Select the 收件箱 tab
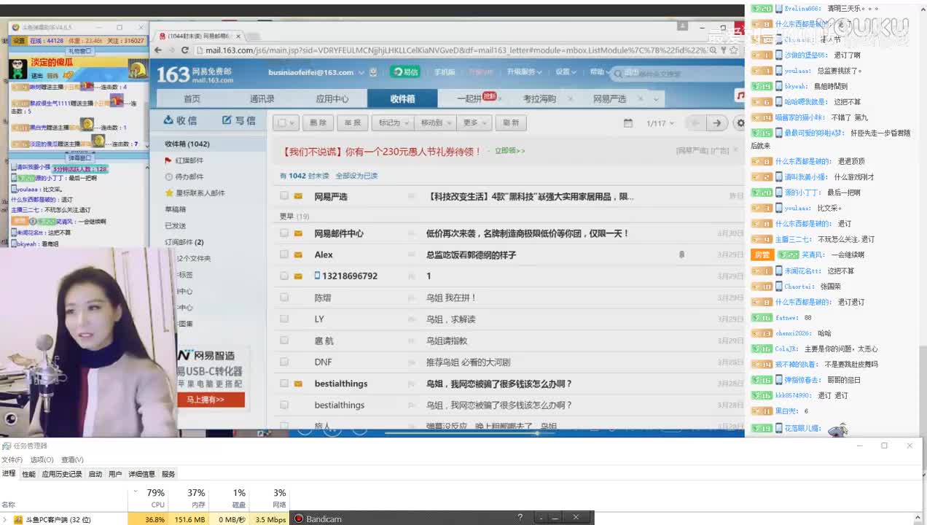The height and width of the screenshot is (525, 927). (x=402, y=99)
